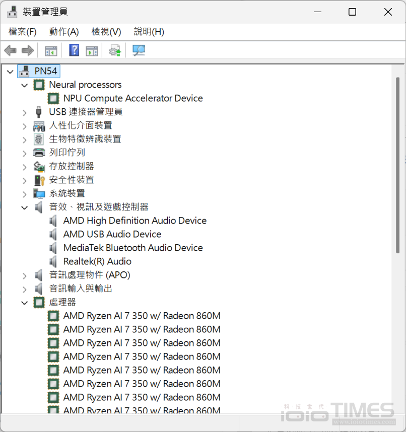Open the 檔案(F) menu
This screenshot has height=432, width=406.
click(23, 32)
